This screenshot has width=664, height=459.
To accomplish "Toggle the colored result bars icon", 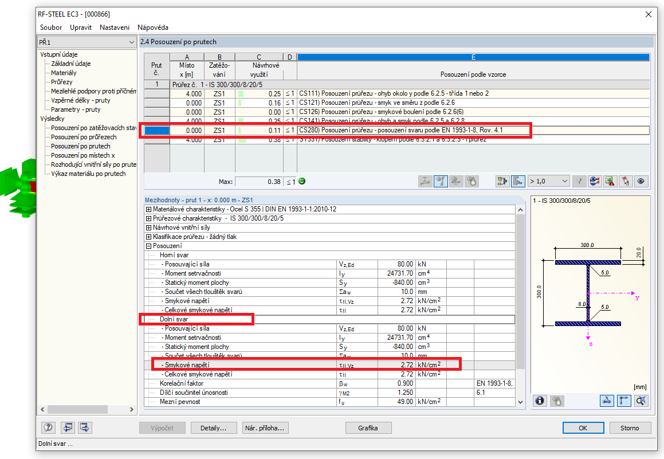I will 518,181.
